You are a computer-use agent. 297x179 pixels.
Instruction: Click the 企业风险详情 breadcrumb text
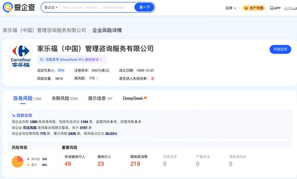[x=107, y=30]
